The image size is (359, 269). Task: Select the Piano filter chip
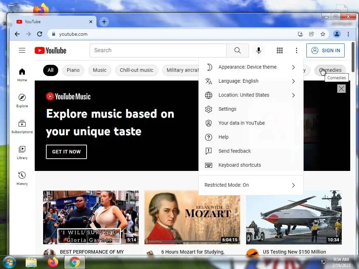click(73, 70)
